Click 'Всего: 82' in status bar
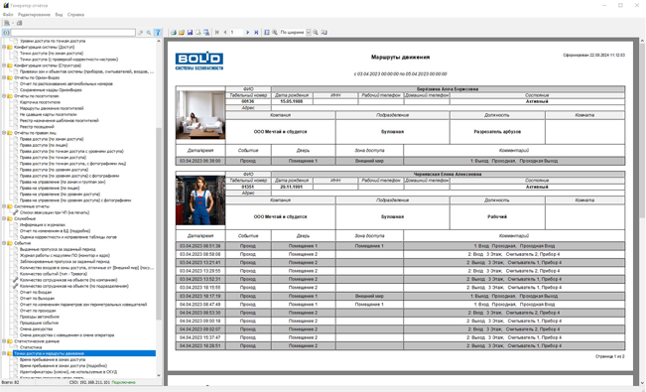The height and width of the screenshot is (392, 646). pyautogui.click(x=11, y=382)
